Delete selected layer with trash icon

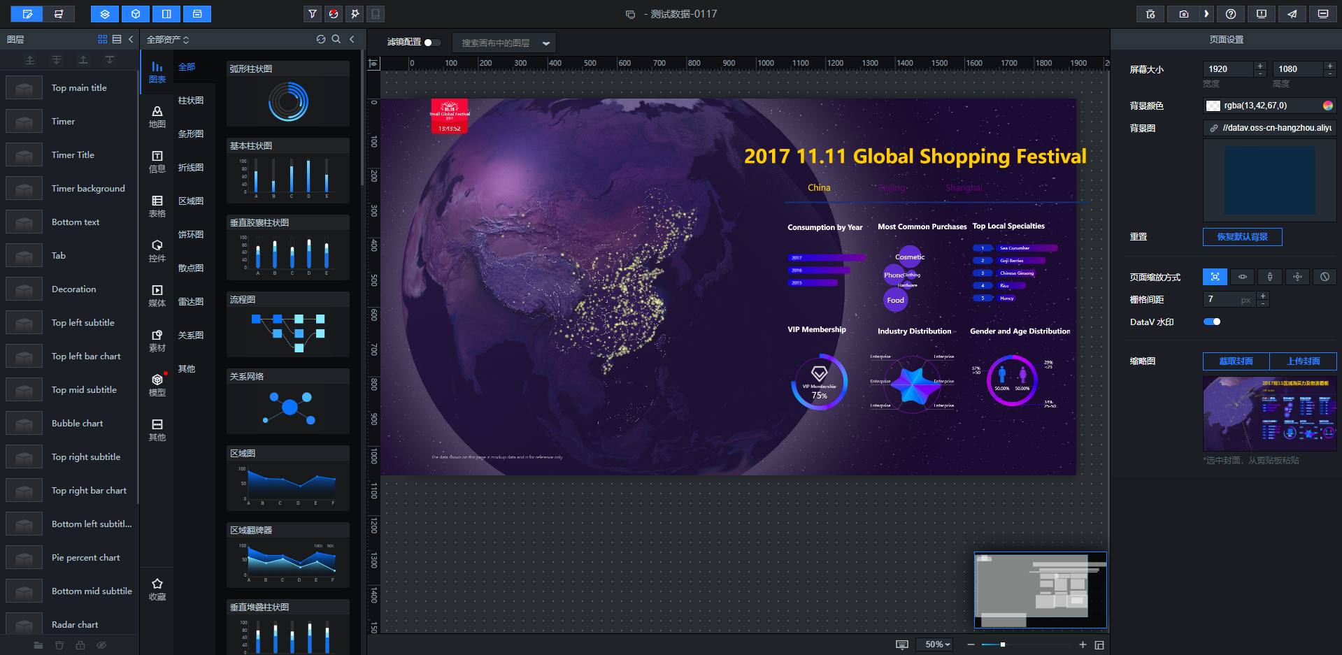point(59,645)
